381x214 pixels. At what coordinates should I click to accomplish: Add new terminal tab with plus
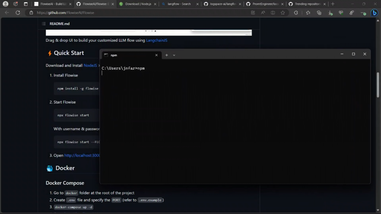point(167,55)
